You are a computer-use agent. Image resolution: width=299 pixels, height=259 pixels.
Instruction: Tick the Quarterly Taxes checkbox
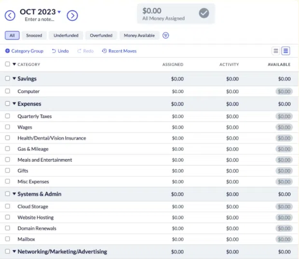point(7,116)
